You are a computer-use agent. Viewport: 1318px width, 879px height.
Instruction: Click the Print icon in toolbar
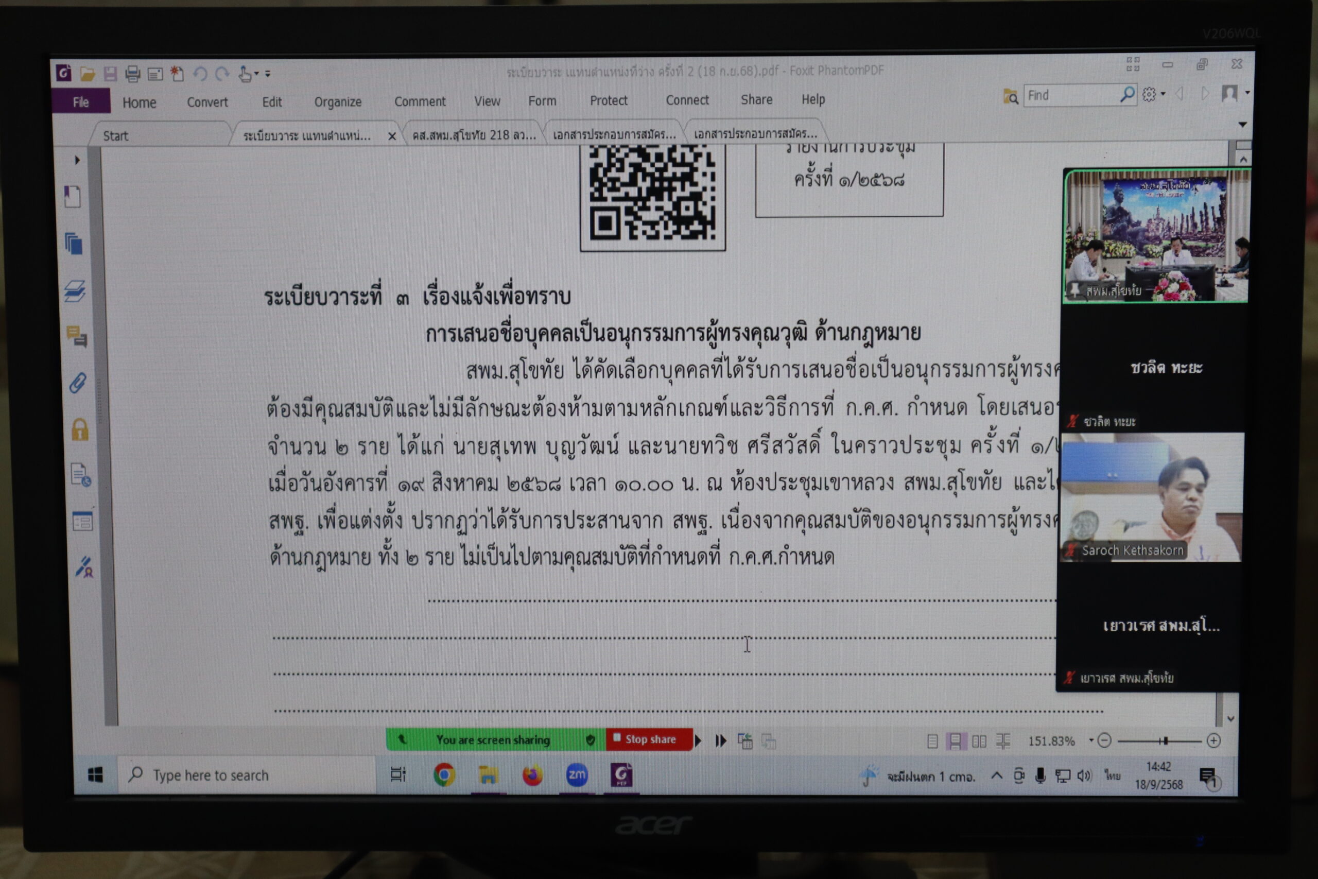(x=133, y=74)
